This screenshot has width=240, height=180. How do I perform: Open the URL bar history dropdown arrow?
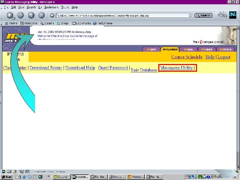coord(190,15)
